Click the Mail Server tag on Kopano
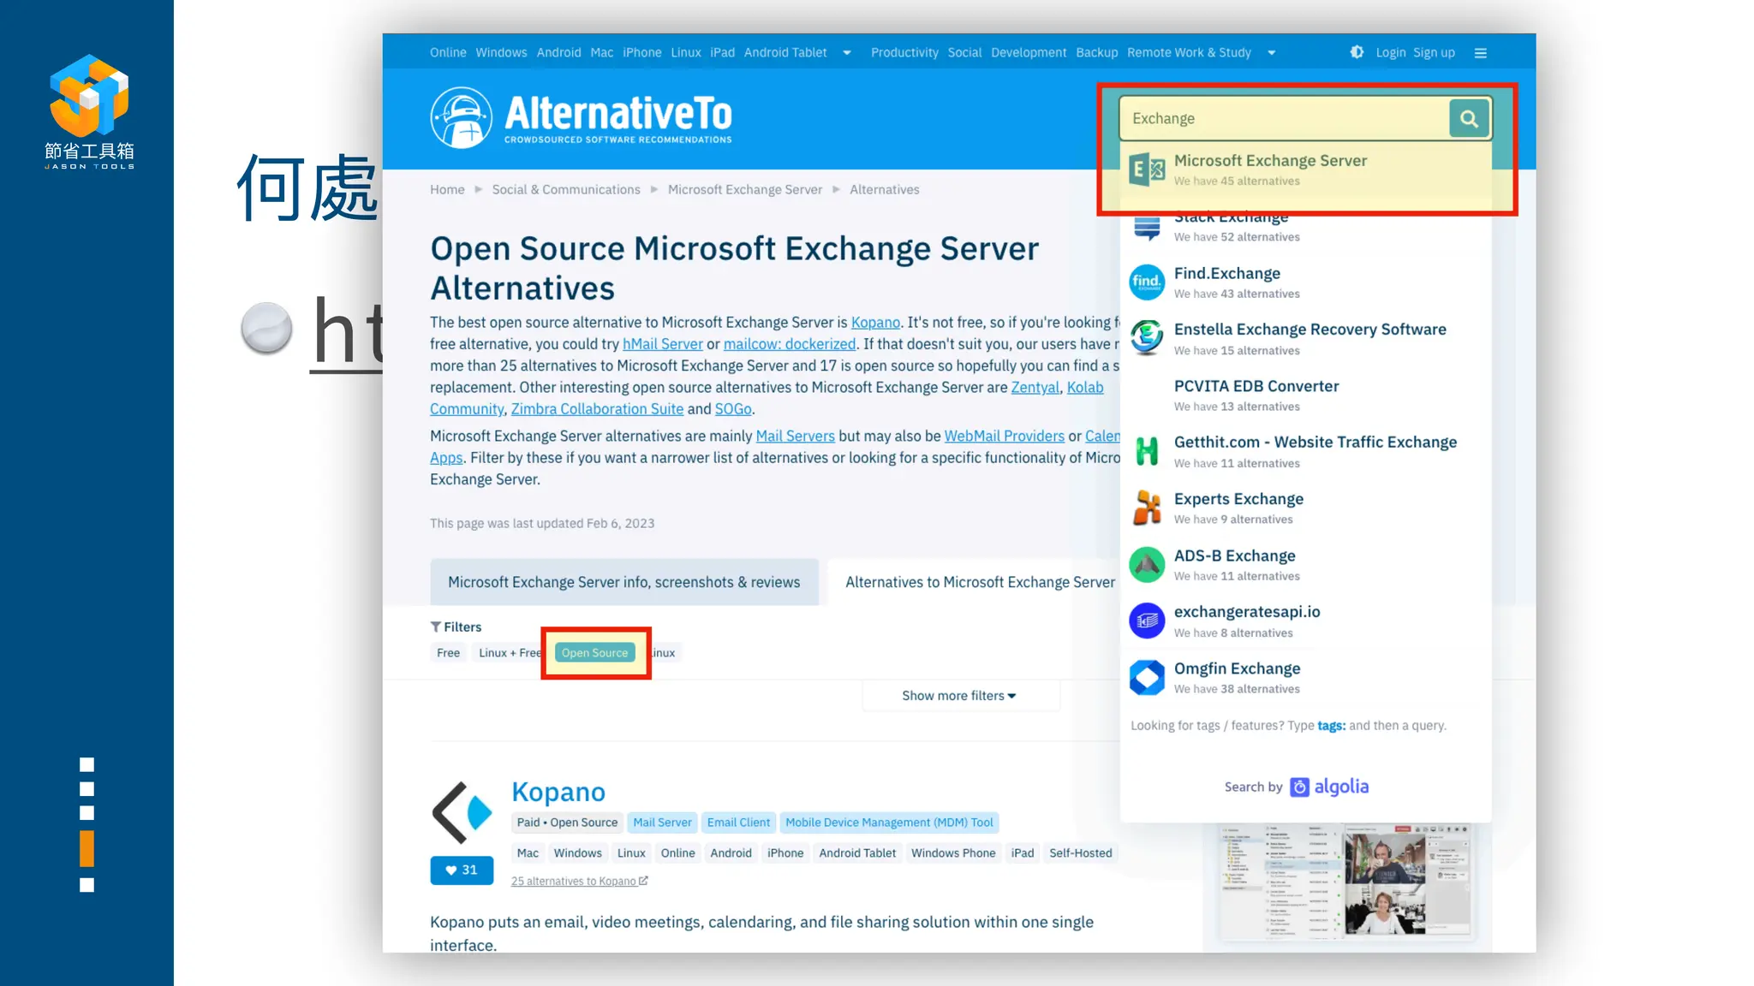 (662, 823)
